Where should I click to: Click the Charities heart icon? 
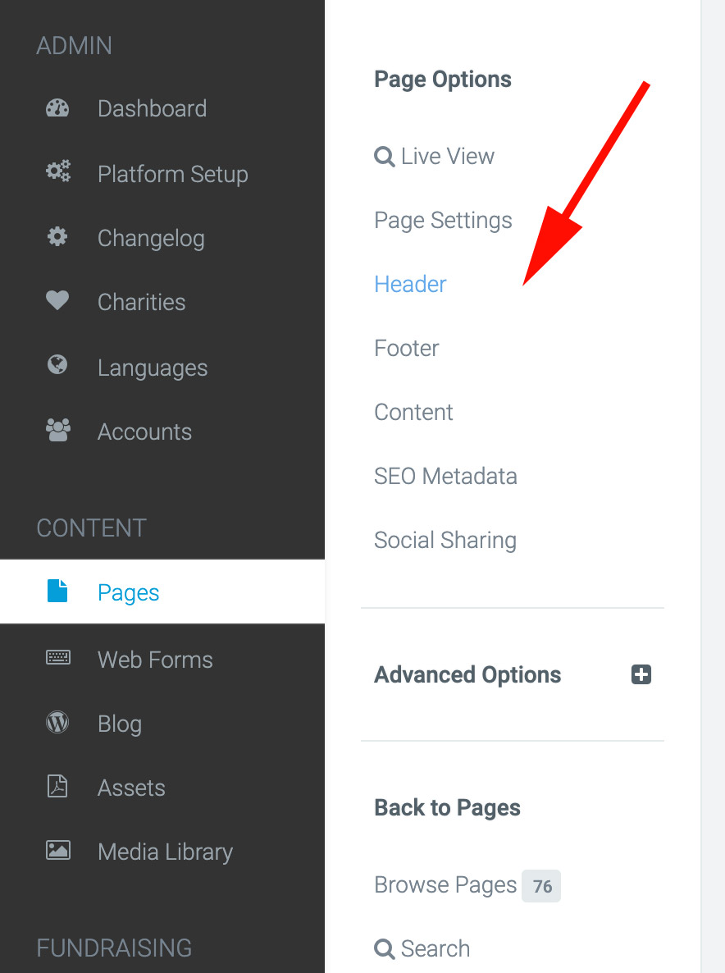click(x=57, y=300)
